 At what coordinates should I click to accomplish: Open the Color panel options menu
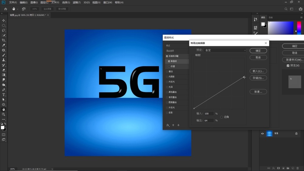coord(301,17)
